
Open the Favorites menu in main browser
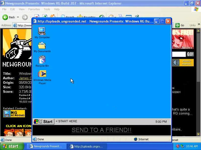[34, 9]
